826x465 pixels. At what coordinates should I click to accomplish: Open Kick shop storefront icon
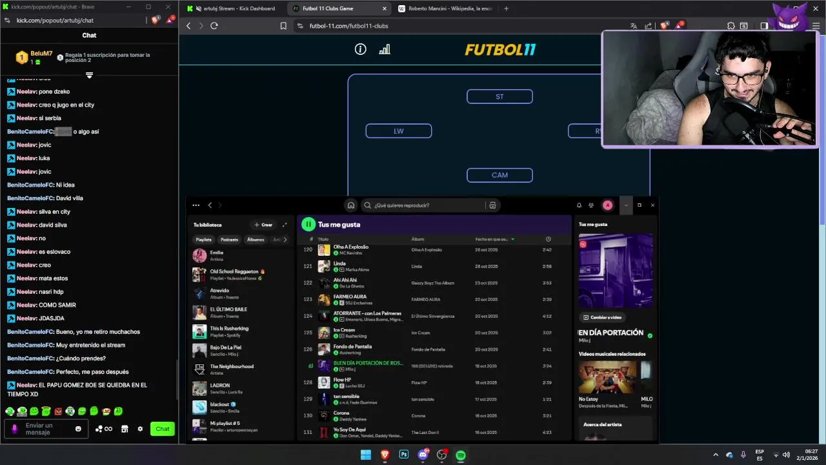point(125,429)
